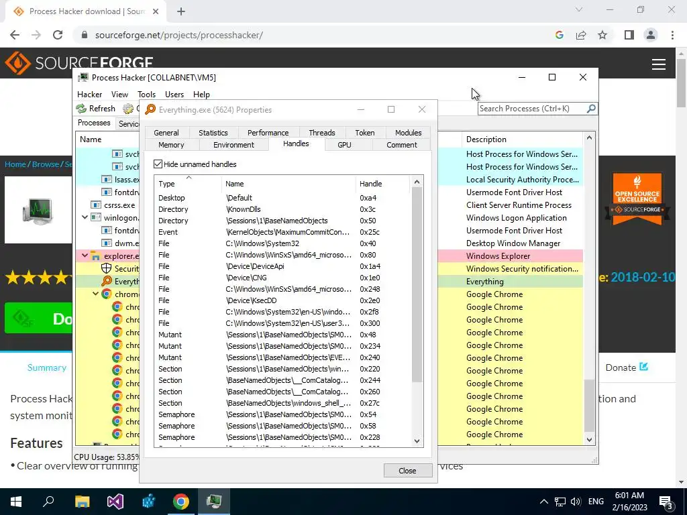Open the Help menu
The width and height of the screenshot is (687, 515).
201,94
